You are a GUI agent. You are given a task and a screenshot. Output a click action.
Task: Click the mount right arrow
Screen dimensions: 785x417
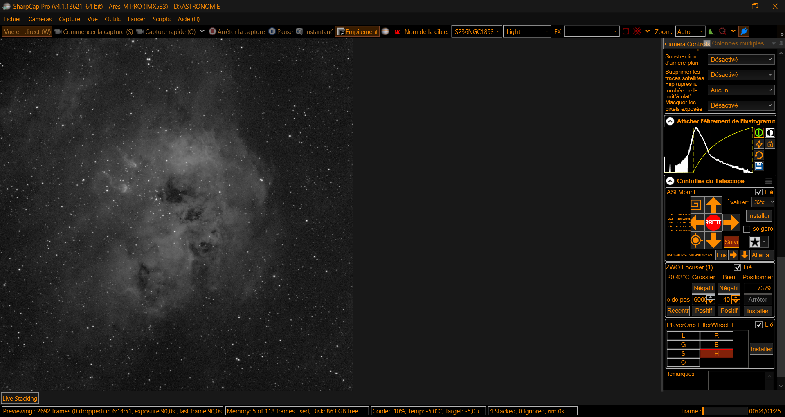731,222
